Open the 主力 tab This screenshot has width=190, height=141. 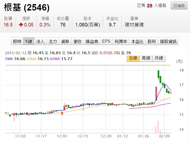point(53,41)
